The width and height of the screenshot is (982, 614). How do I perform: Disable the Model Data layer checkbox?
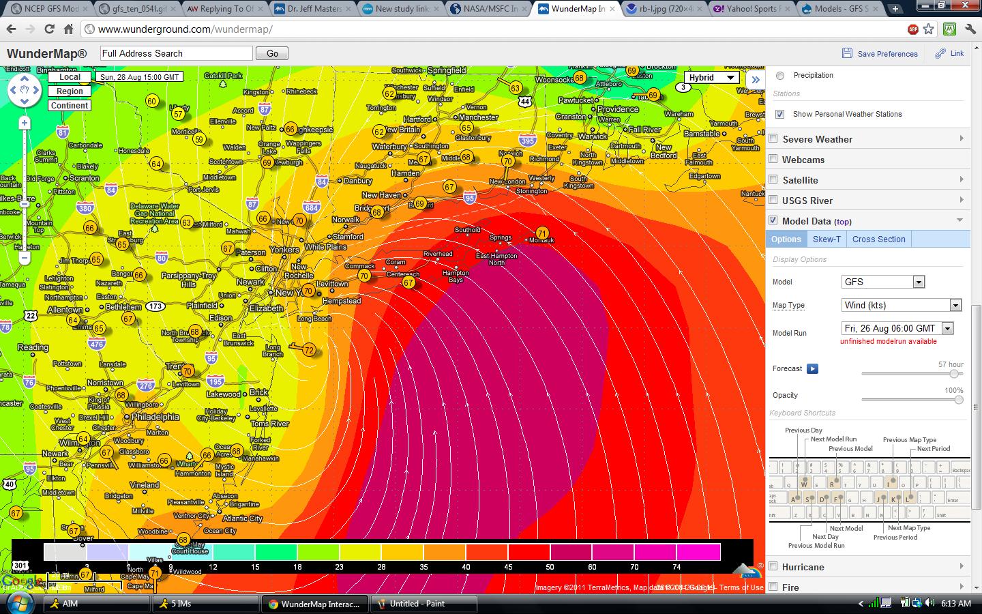(x=773, y=220)
